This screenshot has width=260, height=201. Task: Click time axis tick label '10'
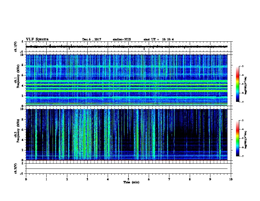[231, 179]
